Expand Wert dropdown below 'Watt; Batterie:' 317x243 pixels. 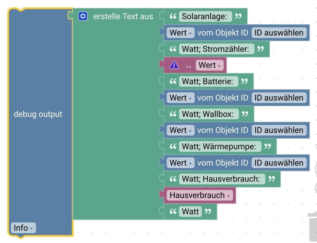(x=180, y=98)
